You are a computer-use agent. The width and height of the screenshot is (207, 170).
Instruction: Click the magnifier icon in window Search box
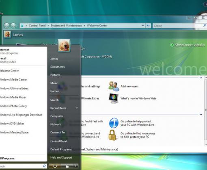tap(205, 26)
